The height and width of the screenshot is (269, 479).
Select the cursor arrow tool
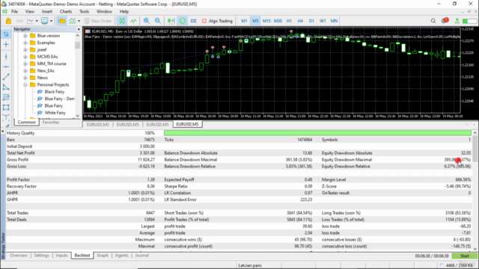click(6, 34)
